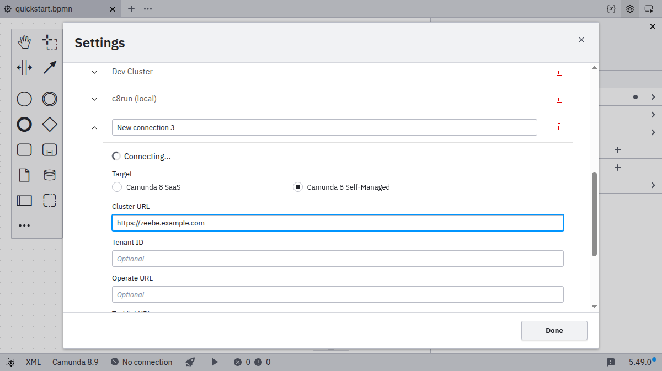Close the quickstart.bpmn tab
Viewport: 662px width, 371px height.
[113, 9]
